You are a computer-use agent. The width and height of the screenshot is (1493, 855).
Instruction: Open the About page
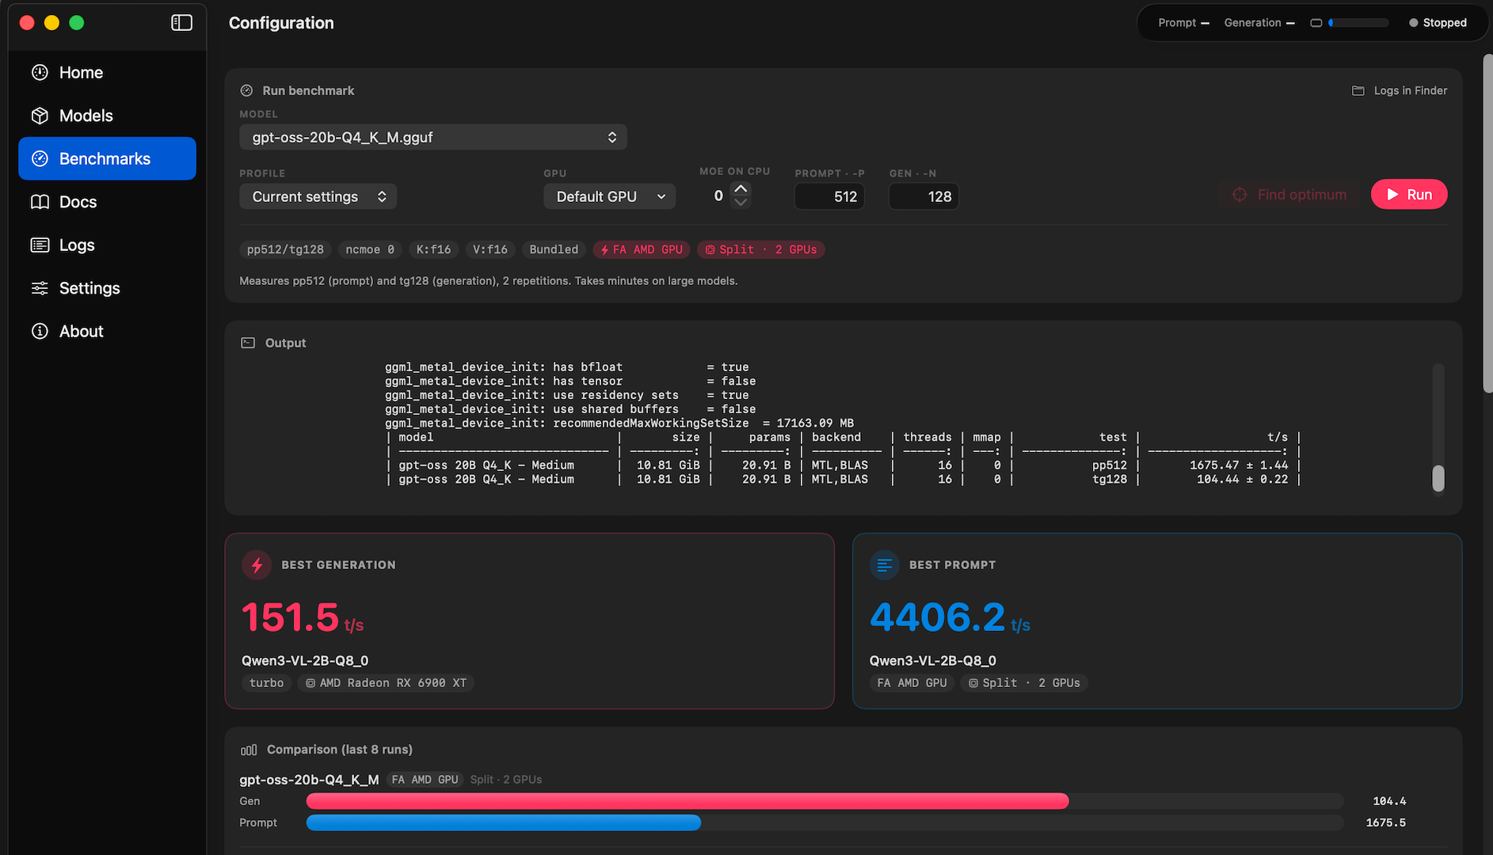pyautogui.click(x=107, y=332)
